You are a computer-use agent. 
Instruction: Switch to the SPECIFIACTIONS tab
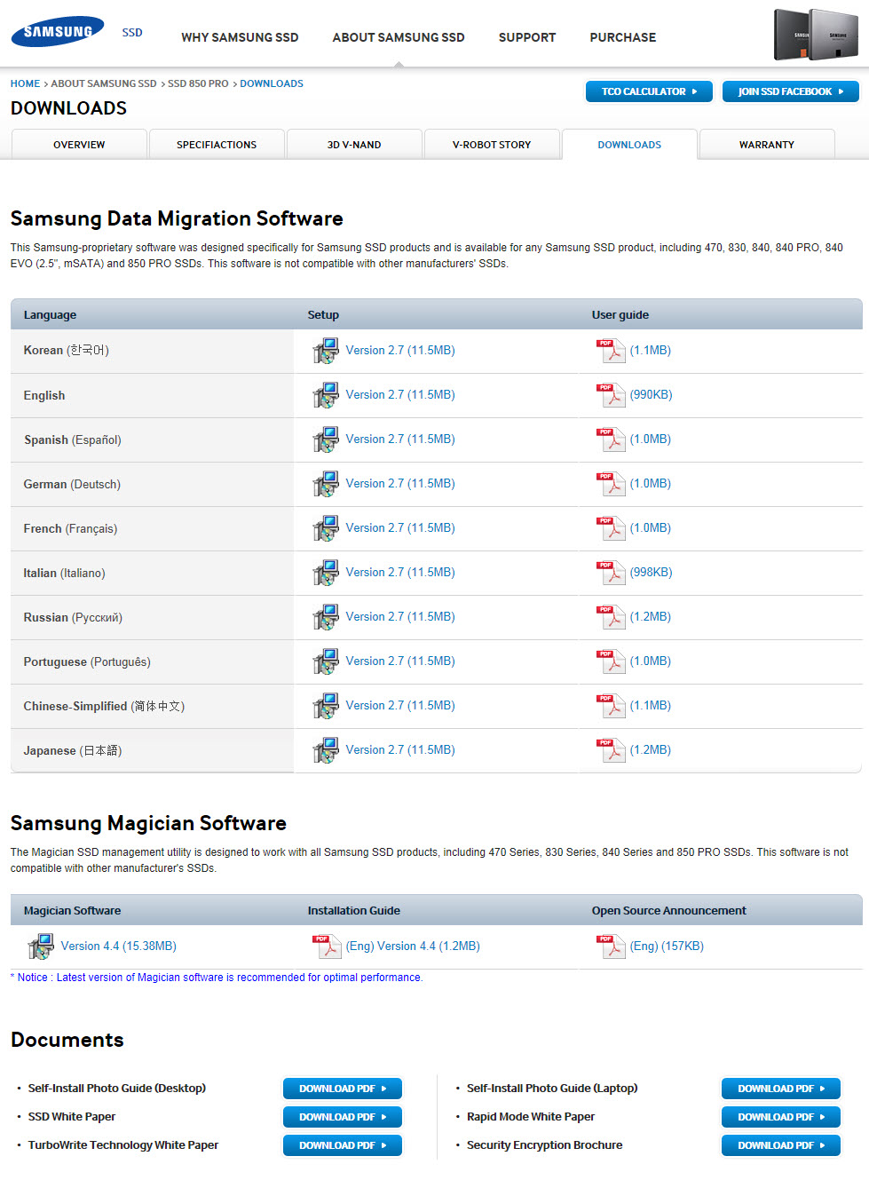[217, 144]
